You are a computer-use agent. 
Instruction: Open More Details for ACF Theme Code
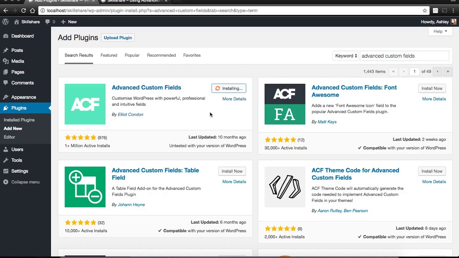pyautogui.click(x=434, y=182)
